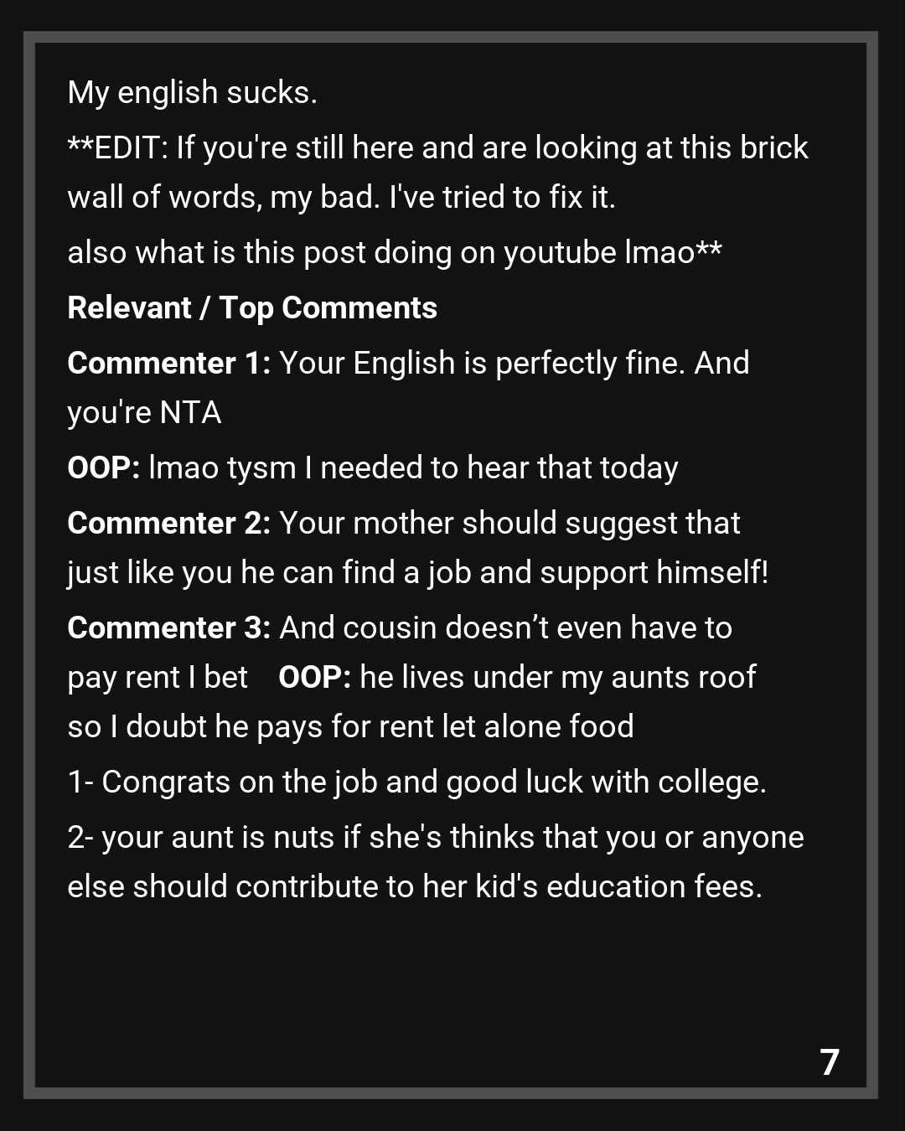This screenshot has width=905, height=1131.
Task: Click "And cousin doesn't even have to" text
Action: [505, 628]
